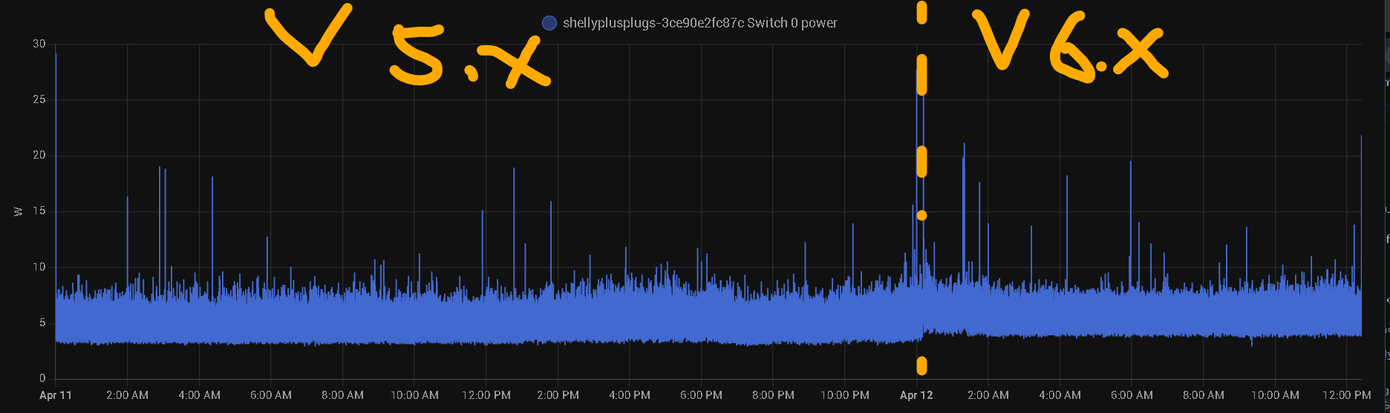Select the Apr 11 date label on x-axis
Image resolution: width=1390 pixels, height=413 pixels.
pyautogui.click(x=56, y=395)
